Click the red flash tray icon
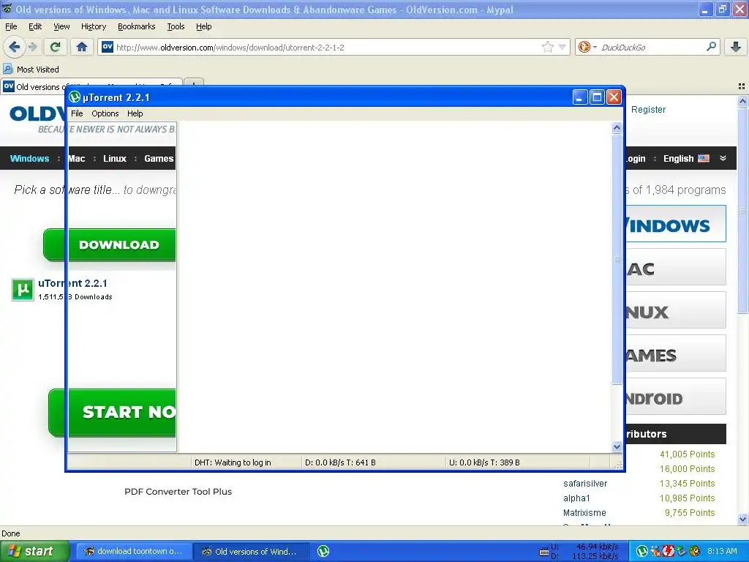This screenshot has height=562, width=749. pyautogui.click(x=668, y=552)
